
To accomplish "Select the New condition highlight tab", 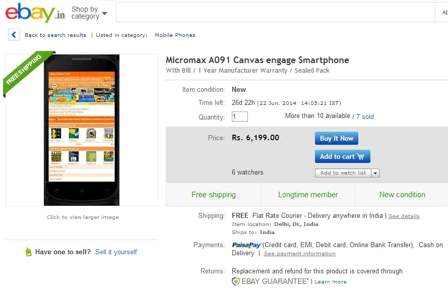I will 402,195.
